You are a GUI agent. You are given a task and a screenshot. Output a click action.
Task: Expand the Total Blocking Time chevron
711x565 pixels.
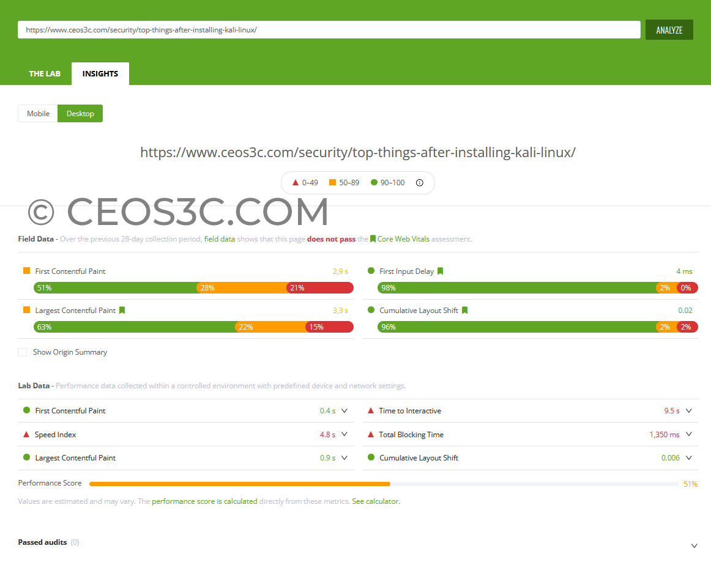pyautogui.click(x=689, y=434)
